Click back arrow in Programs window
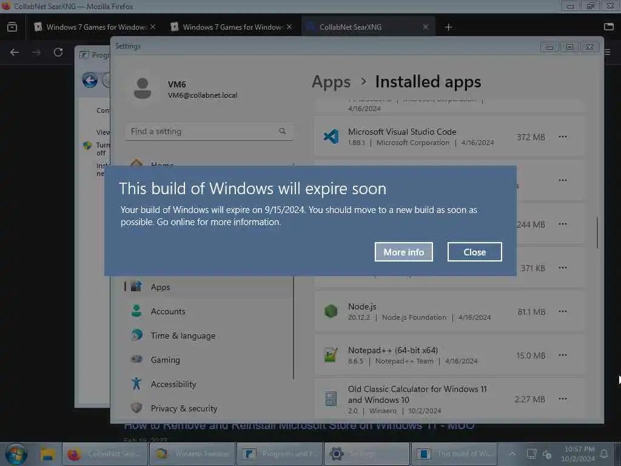 click(90, 81)
